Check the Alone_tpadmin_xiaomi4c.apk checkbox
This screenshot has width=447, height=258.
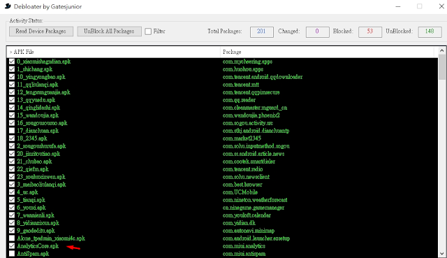(12, 238)
